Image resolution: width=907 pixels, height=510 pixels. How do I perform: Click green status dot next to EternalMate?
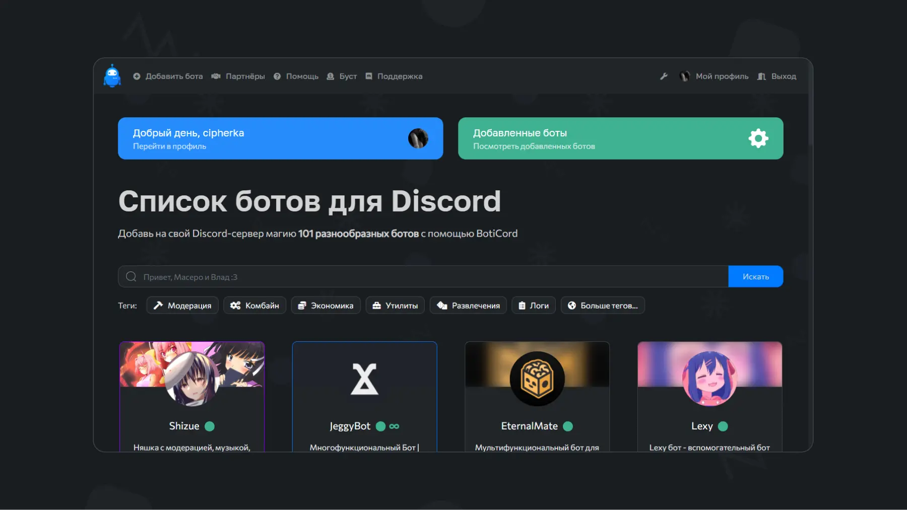pos(568,426)
